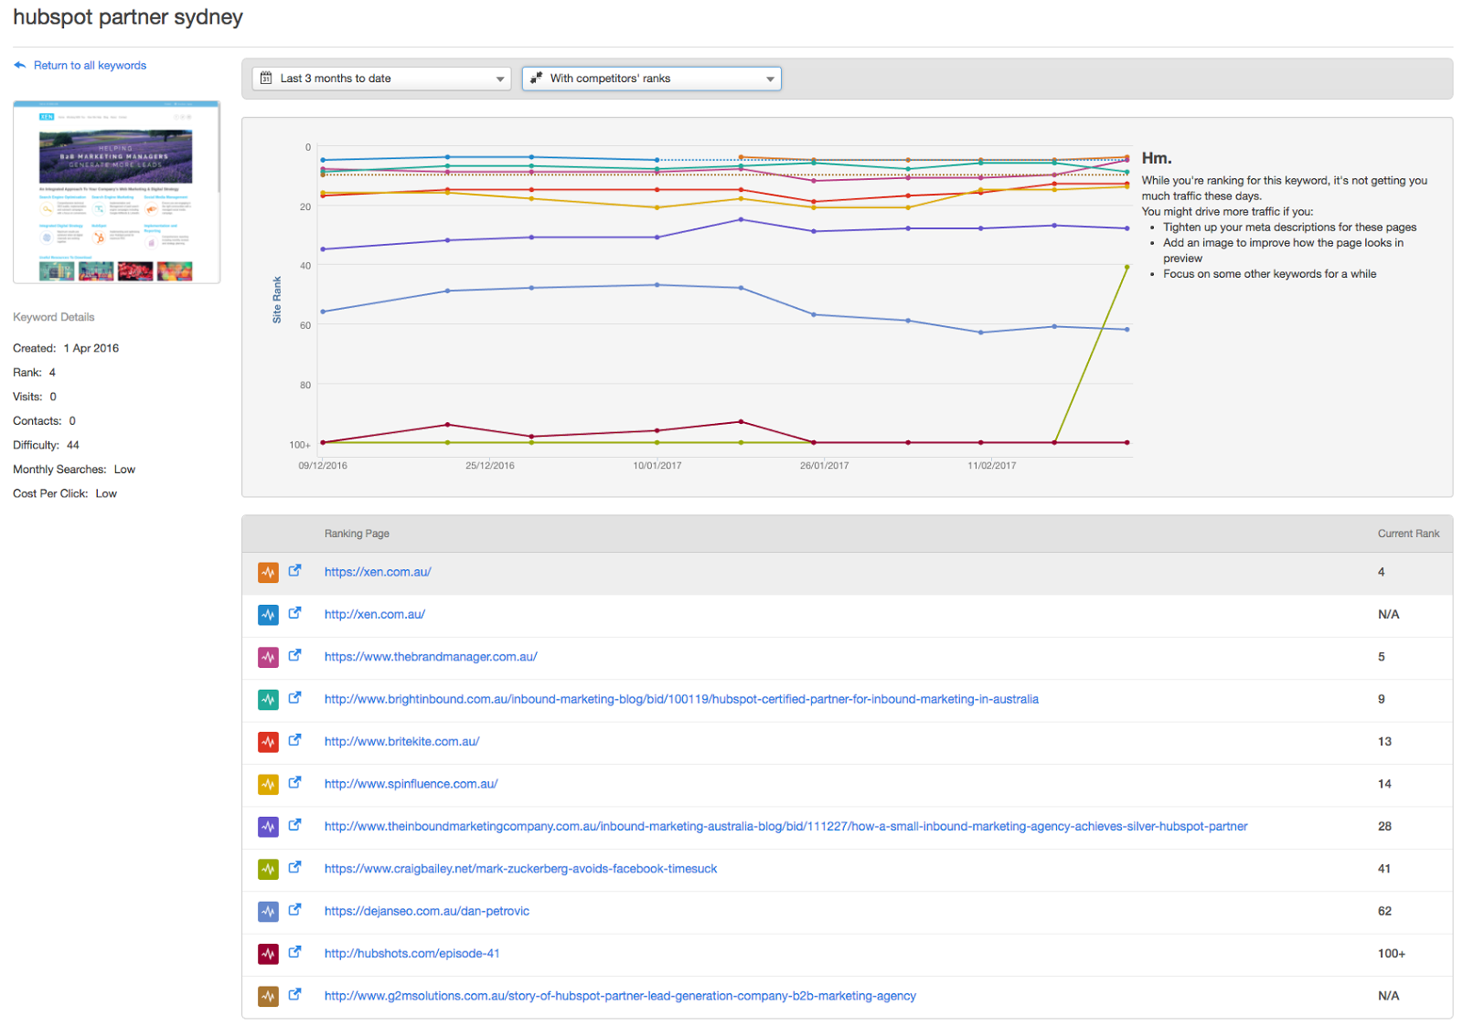Select the 'Difficulty: 44' keyword detail
The height and width of the screenshot is (1026, 1463).
coord(46,446)
